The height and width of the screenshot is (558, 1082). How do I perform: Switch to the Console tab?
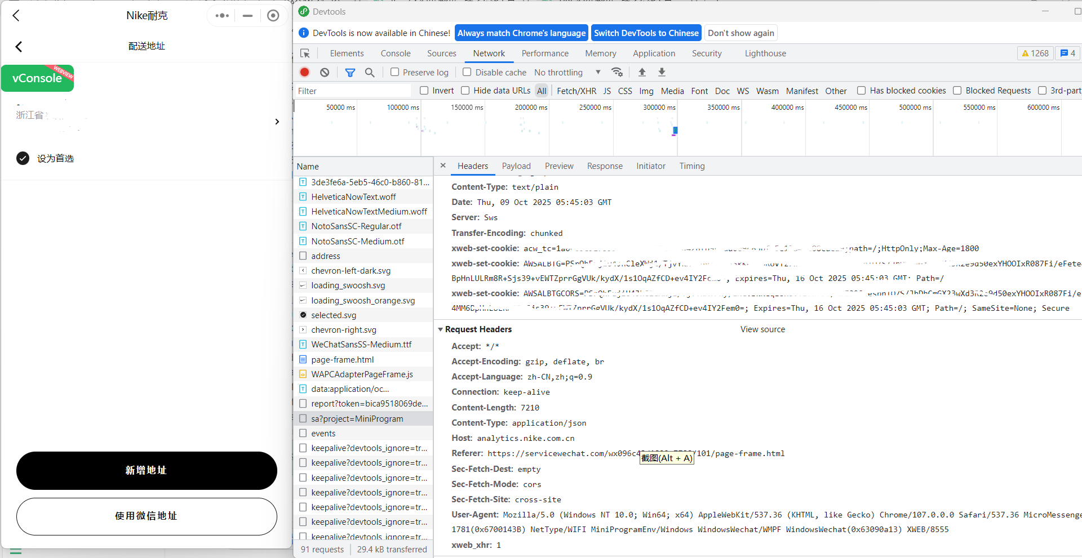395,53
